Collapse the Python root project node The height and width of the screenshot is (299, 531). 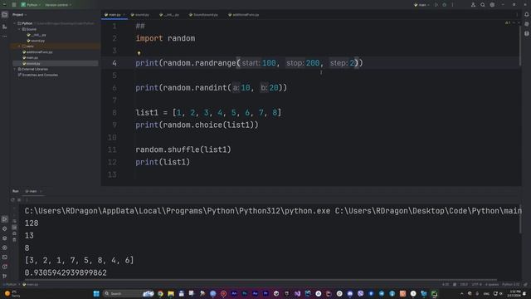(x=15, y=23)
